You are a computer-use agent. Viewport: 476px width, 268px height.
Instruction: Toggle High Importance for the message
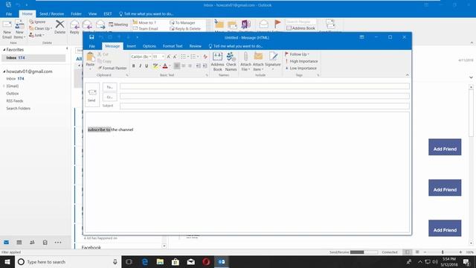(301, 61)
